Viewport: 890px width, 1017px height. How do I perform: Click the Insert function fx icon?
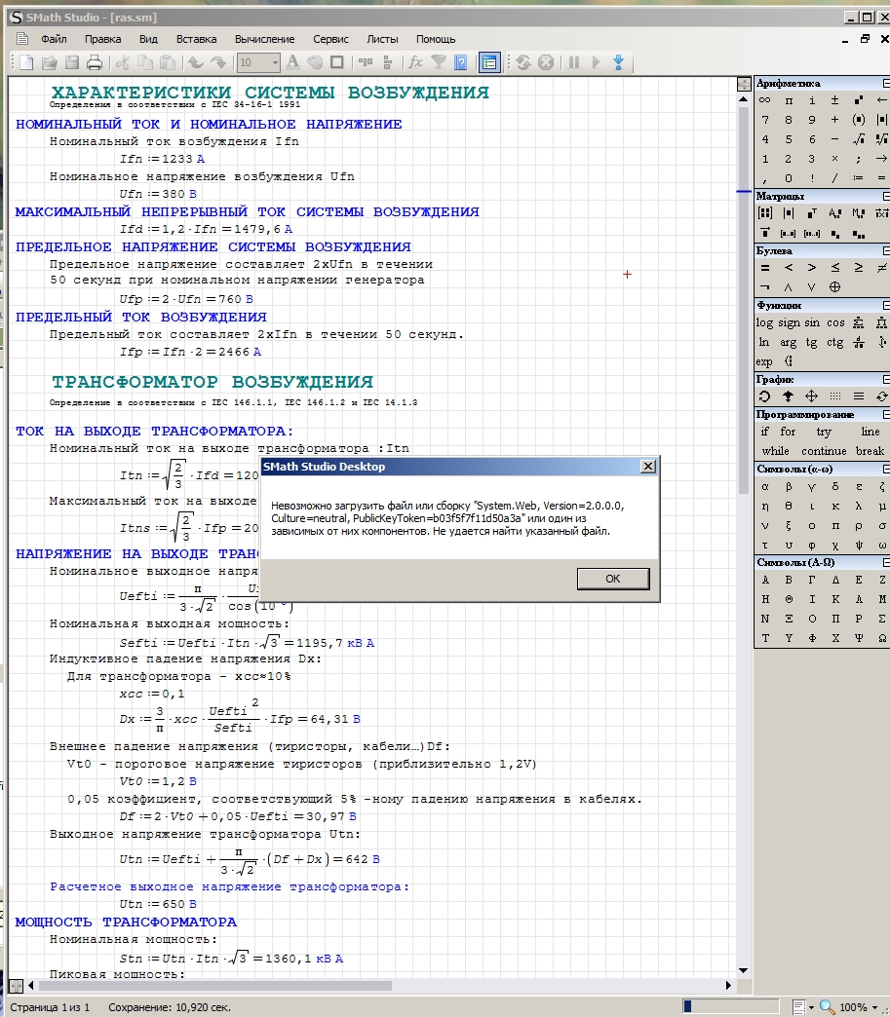point(415,63)
